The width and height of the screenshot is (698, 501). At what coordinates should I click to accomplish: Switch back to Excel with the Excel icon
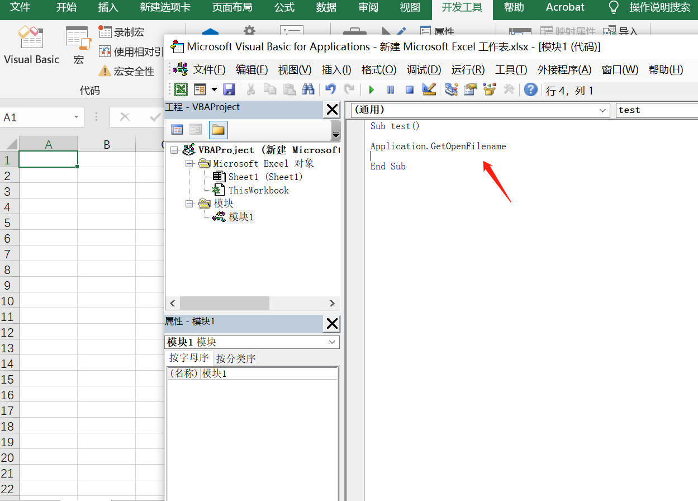click(x=181, y=89)
